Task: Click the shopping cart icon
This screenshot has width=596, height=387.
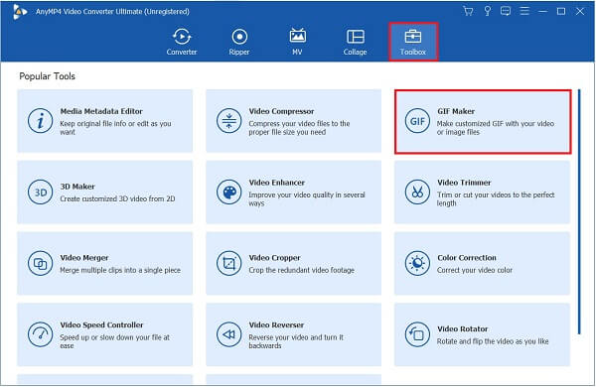Action: 468,11
